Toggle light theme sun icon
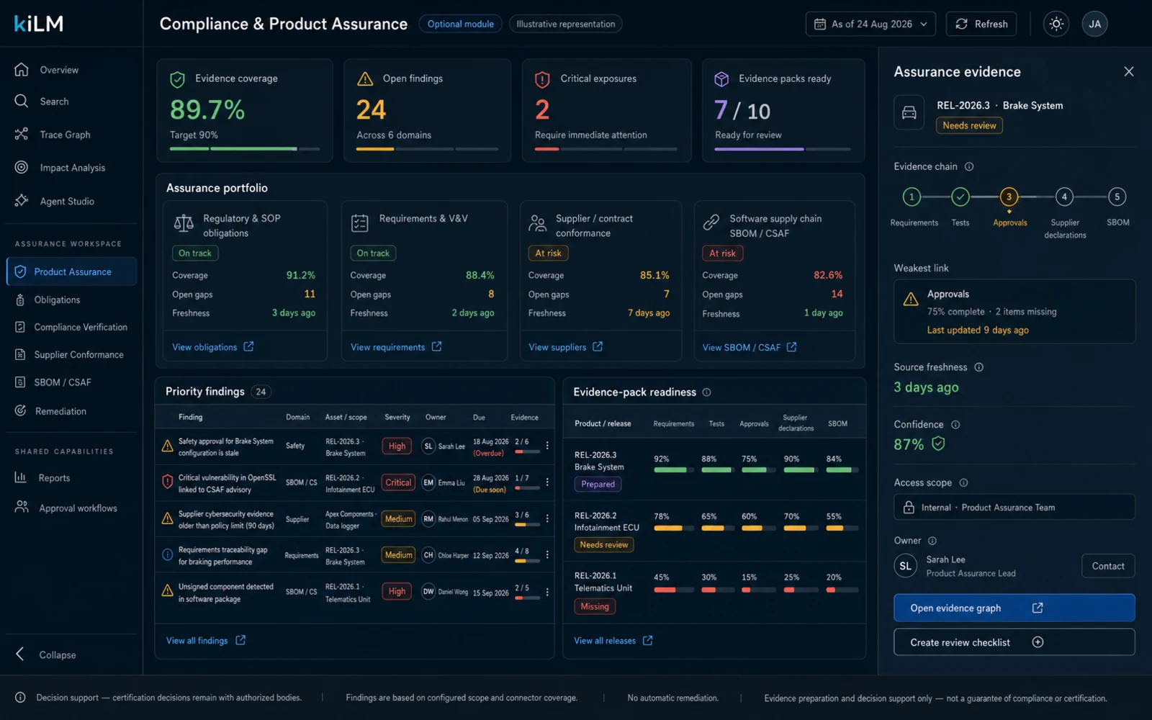Image resolution: width=1152 pixels, height=720 pixels. coord(1056,24)
